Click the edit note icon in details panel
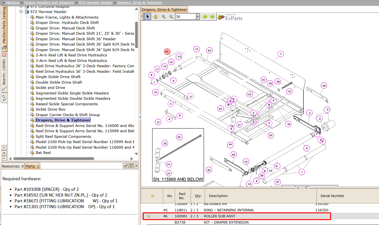The width and height of the screenshot is (379, 225). 131,166
